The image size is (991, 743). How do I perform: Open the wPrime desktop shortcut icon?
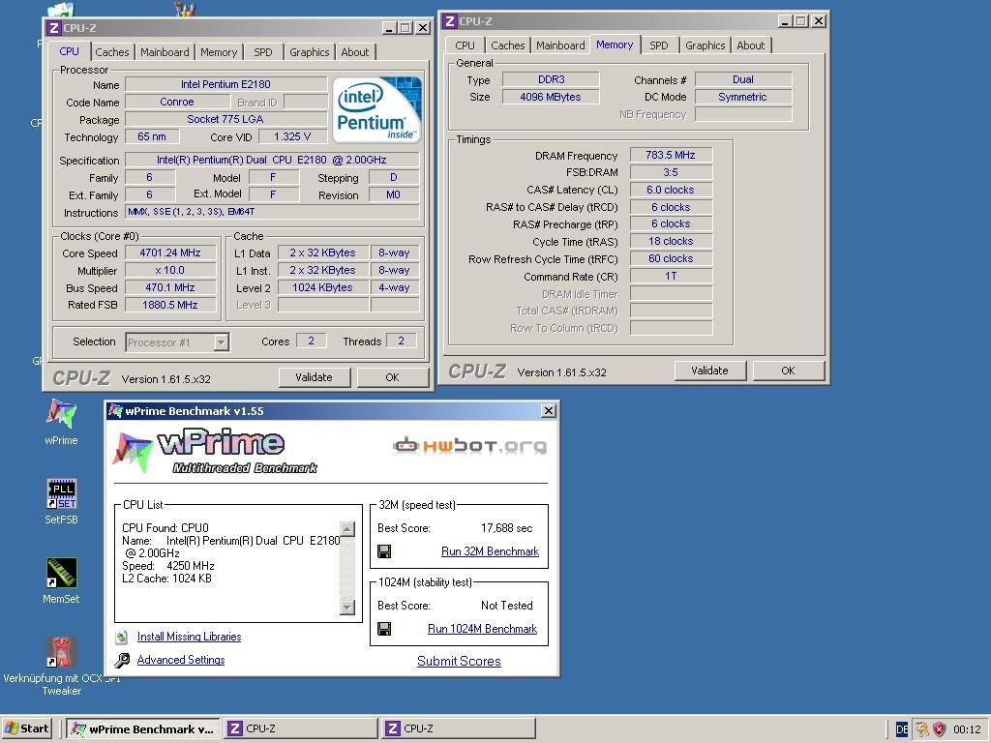click(61, 414)
